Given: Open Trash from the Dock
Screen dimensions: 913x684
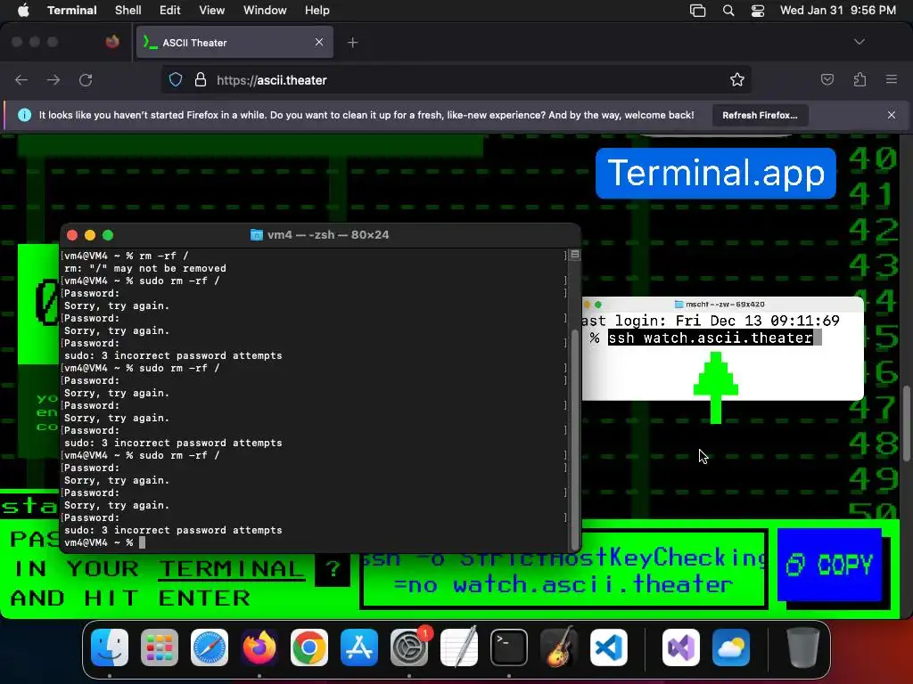Looking at the screenshot, I should [x=803, y=647].
